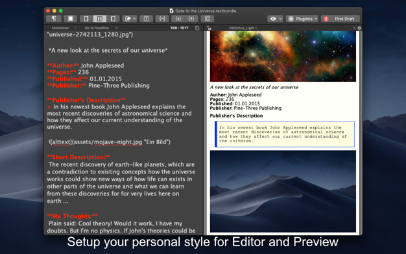Click the down-arrow in parentheses icon

point(178,19)
